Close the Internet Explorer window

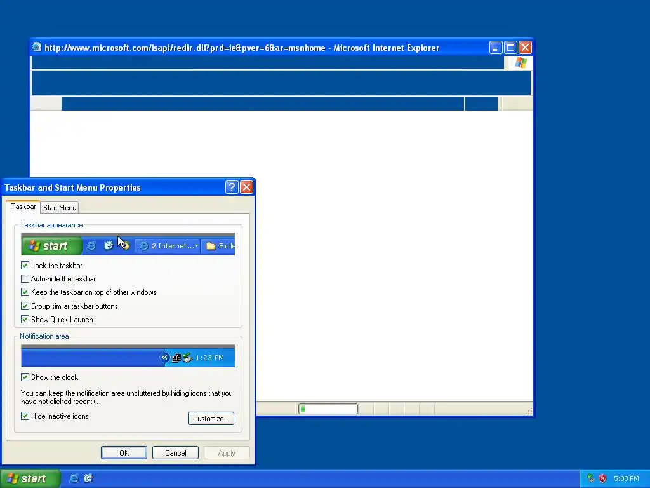[x=525, y=47]
